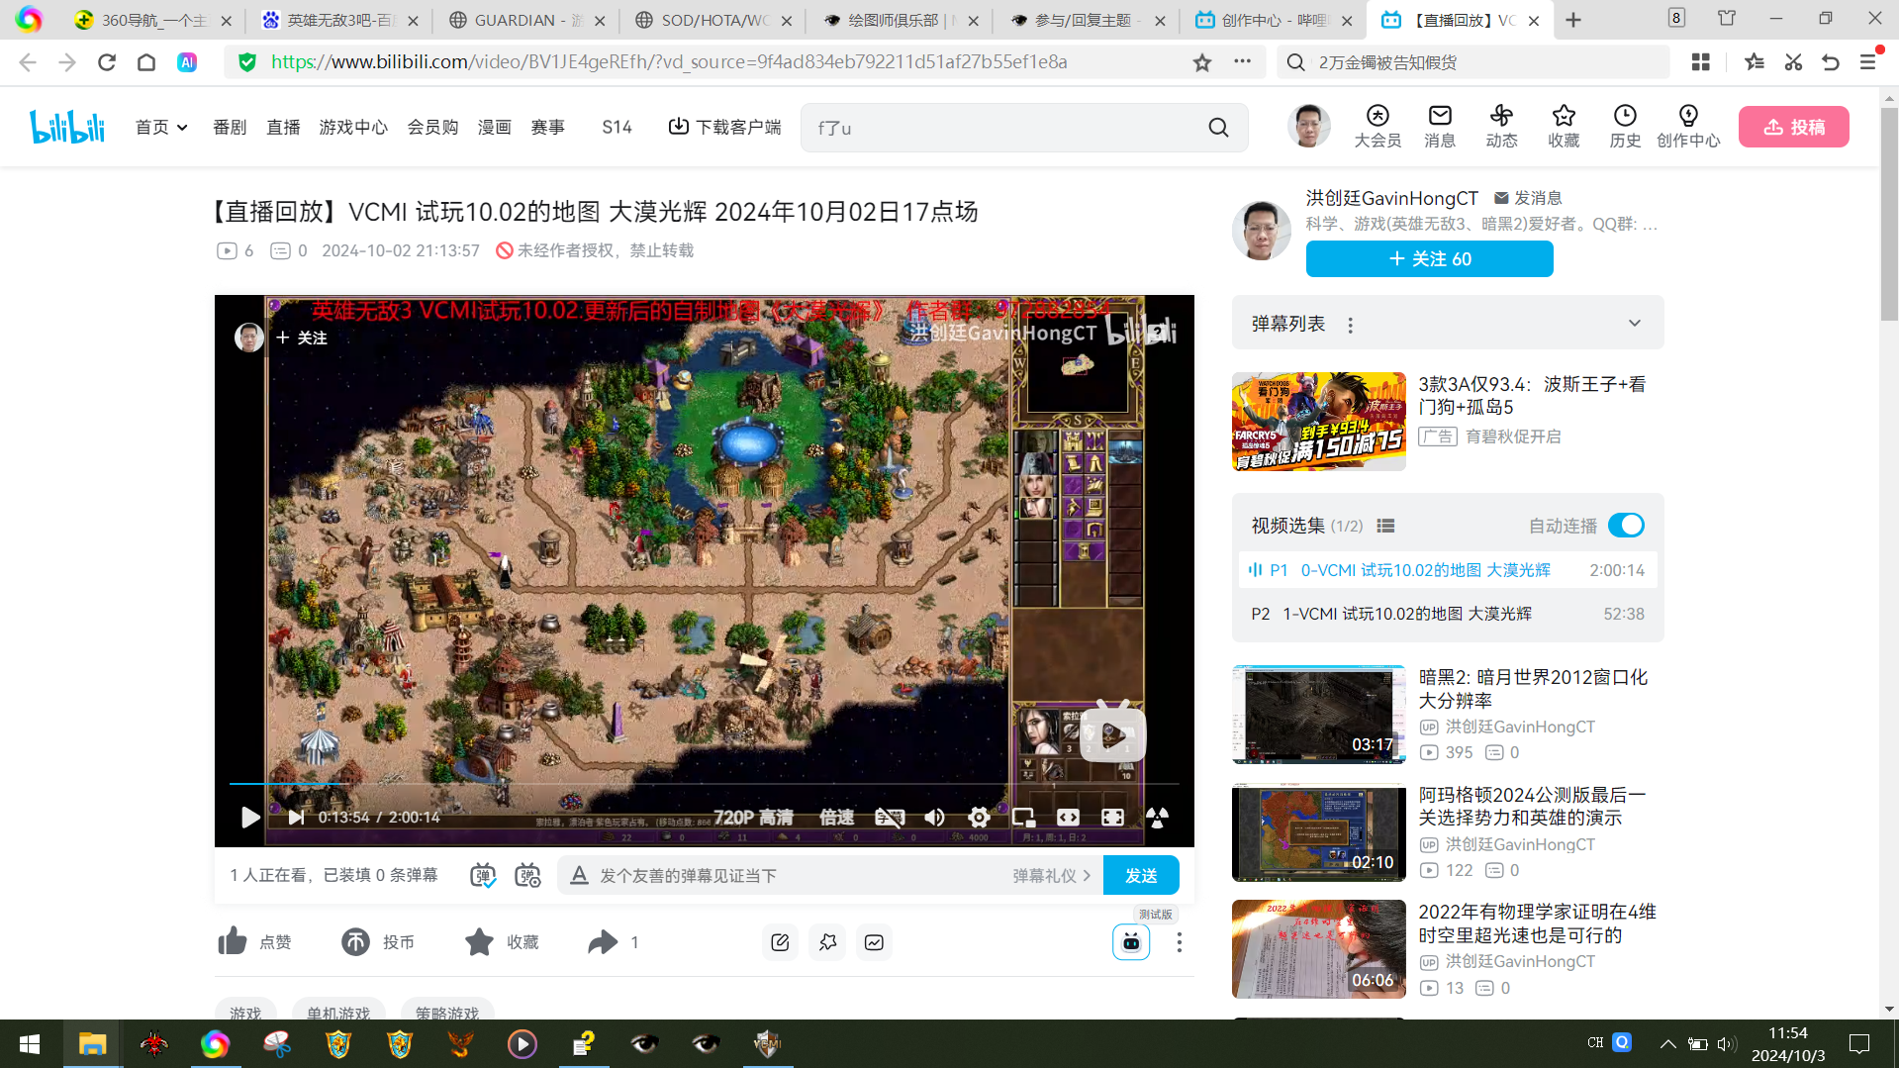Click 投稿 upload button
Image resolution: width=1899 pixels, height=1068 pixels.
pos(1793,127)
